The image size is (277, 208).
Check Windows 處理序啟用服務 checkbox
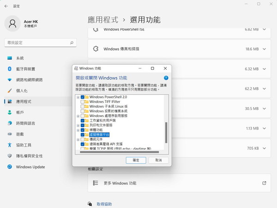pos(83,116)
